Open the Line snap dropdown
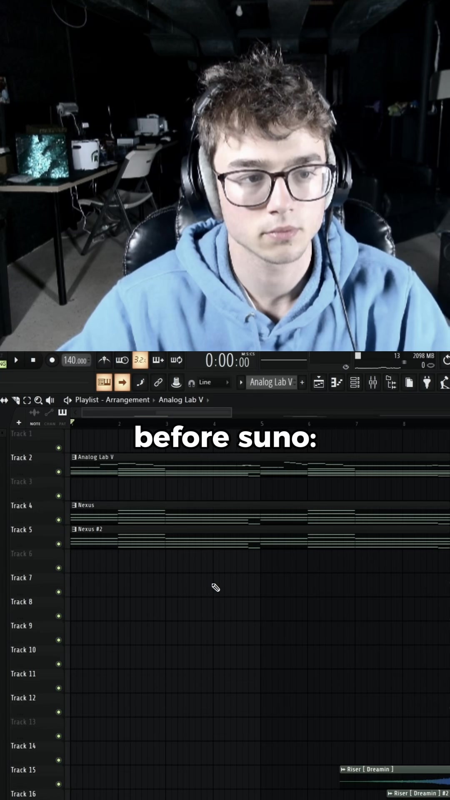Image resolution: width=450 pixels, height=800 pixels. (x=214, y=382)
